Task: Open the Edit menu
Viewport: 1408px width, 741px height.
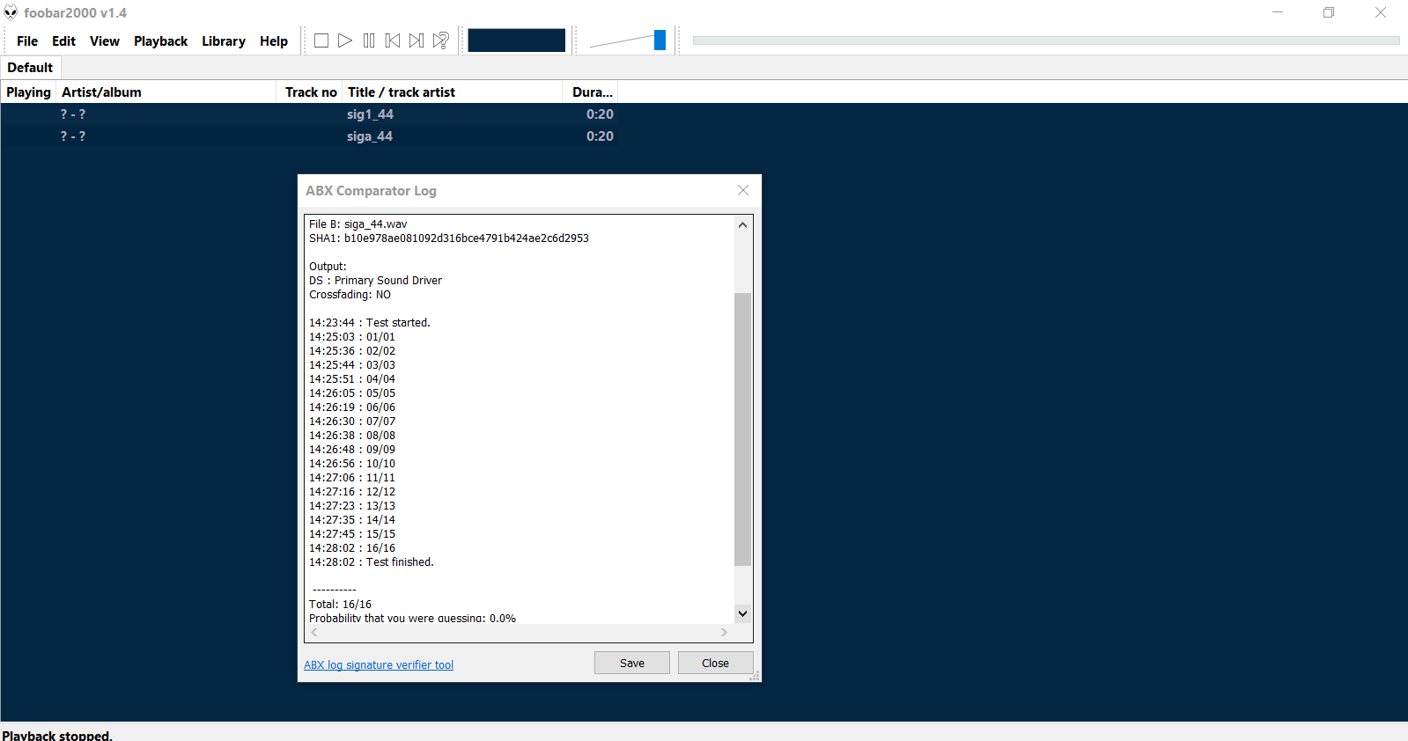Action: (x=63, y=41)
